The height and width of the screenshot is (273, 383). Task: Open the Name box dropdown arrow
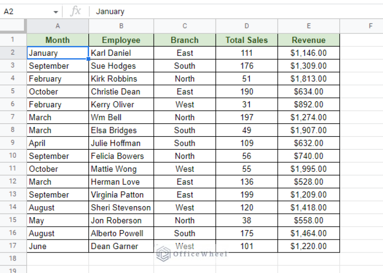tap(55, 11)
